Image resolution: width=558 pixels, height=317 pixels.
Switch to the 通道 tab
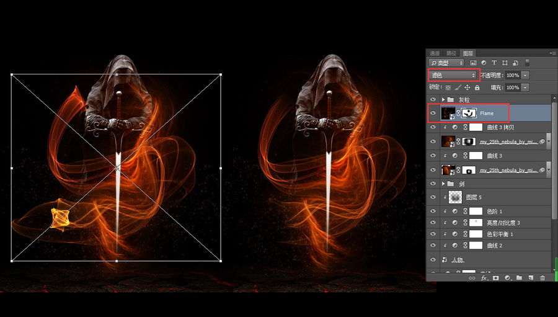pos(435,53)
